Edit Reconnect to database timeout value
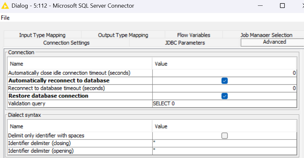 (225, 88)
